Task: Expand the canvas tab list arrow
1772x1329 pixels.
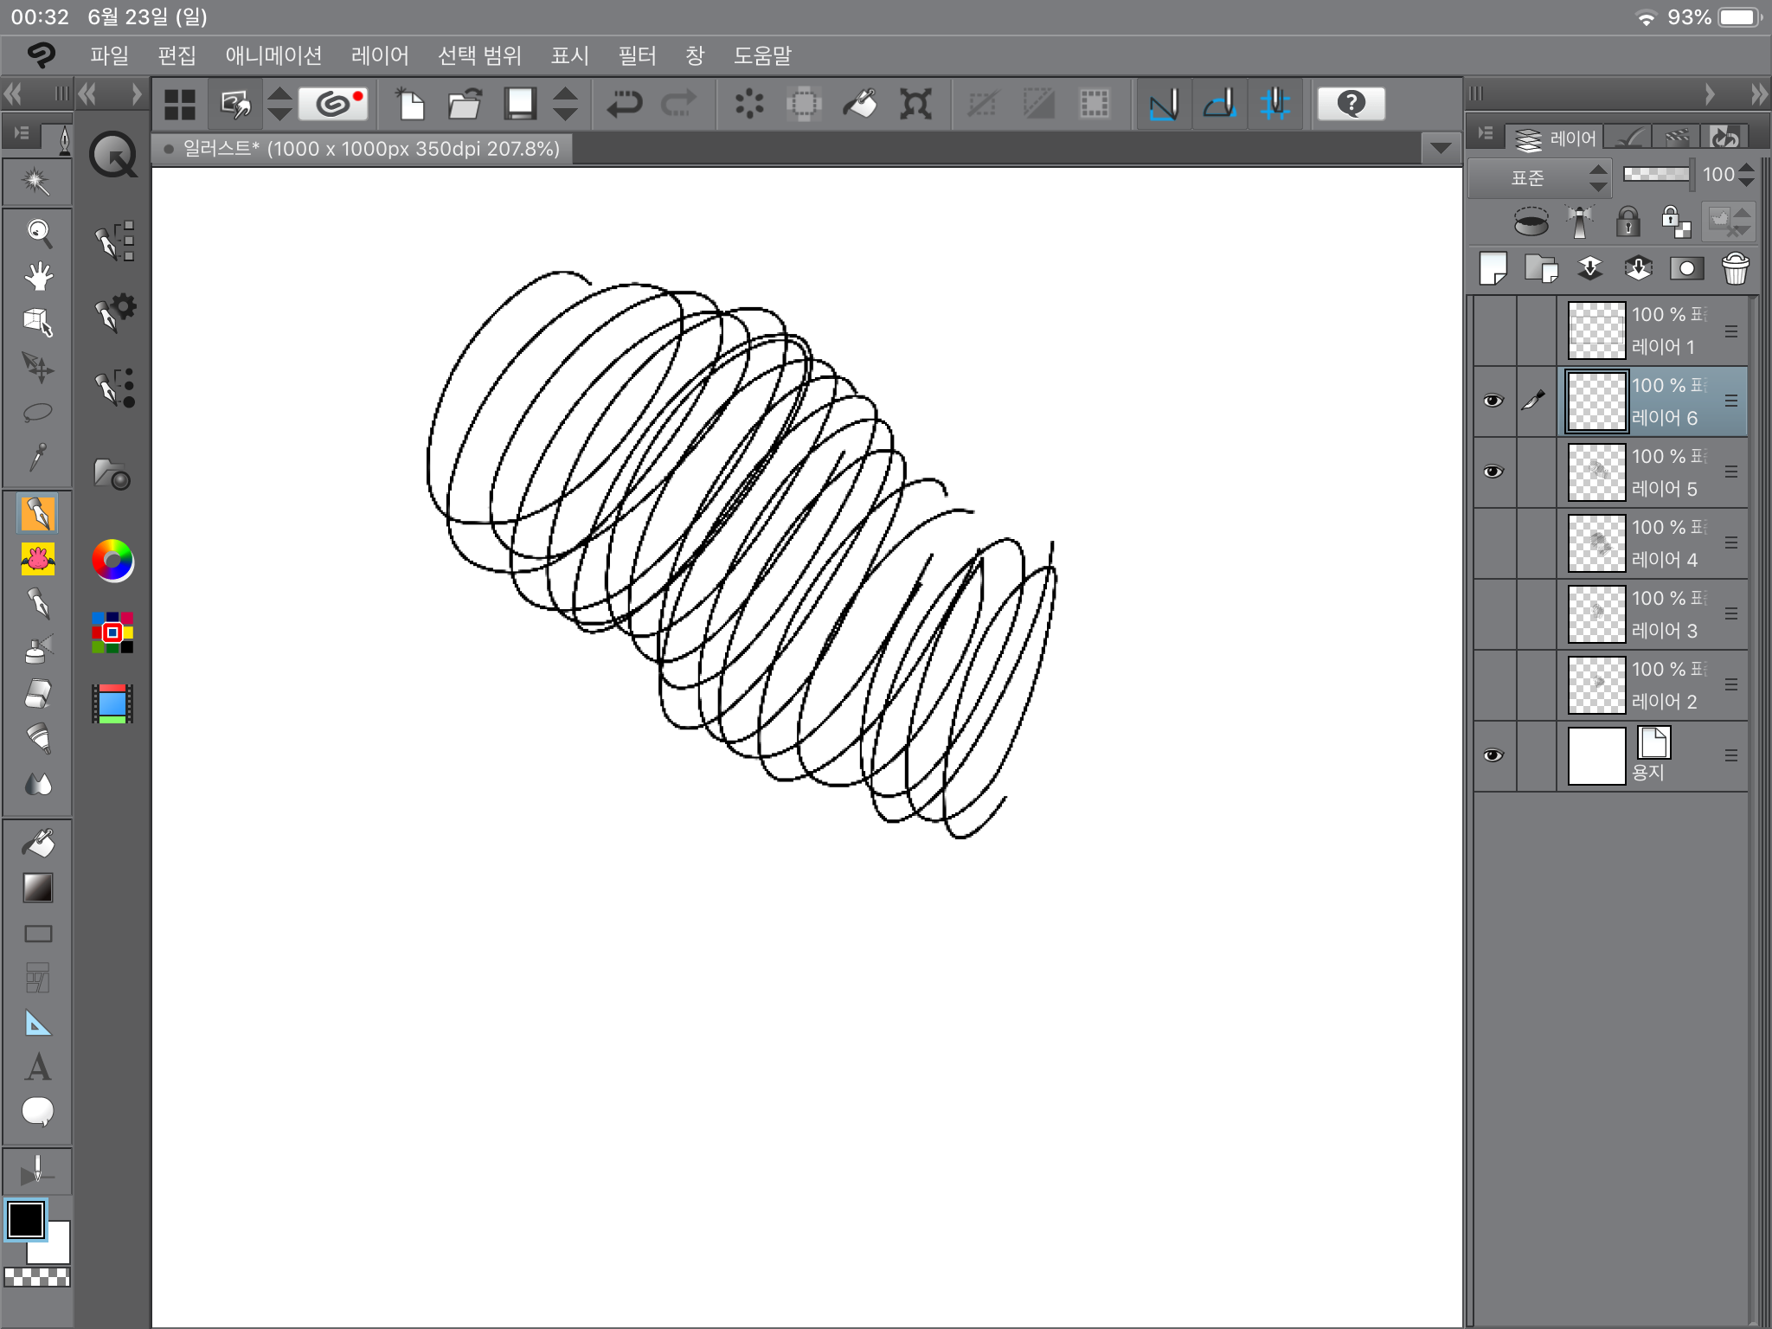Action: point(1441,149)
